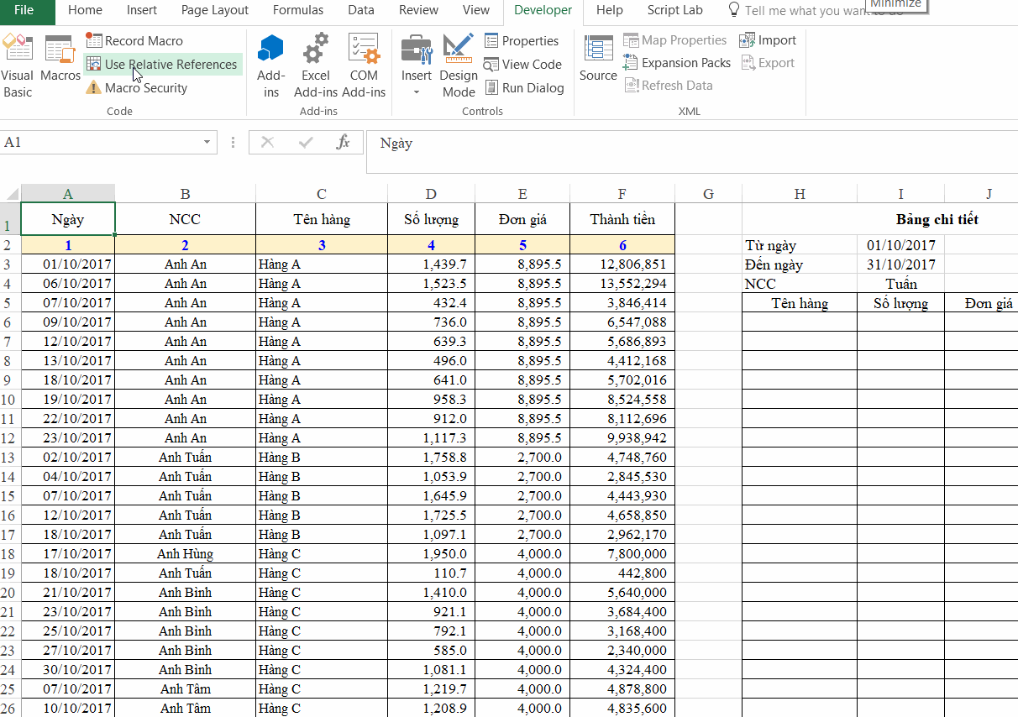The width and height of the screenshot is (1018, 717).
Task: Click the Enter checkmark in formula bar
Action: click(306, 143)
